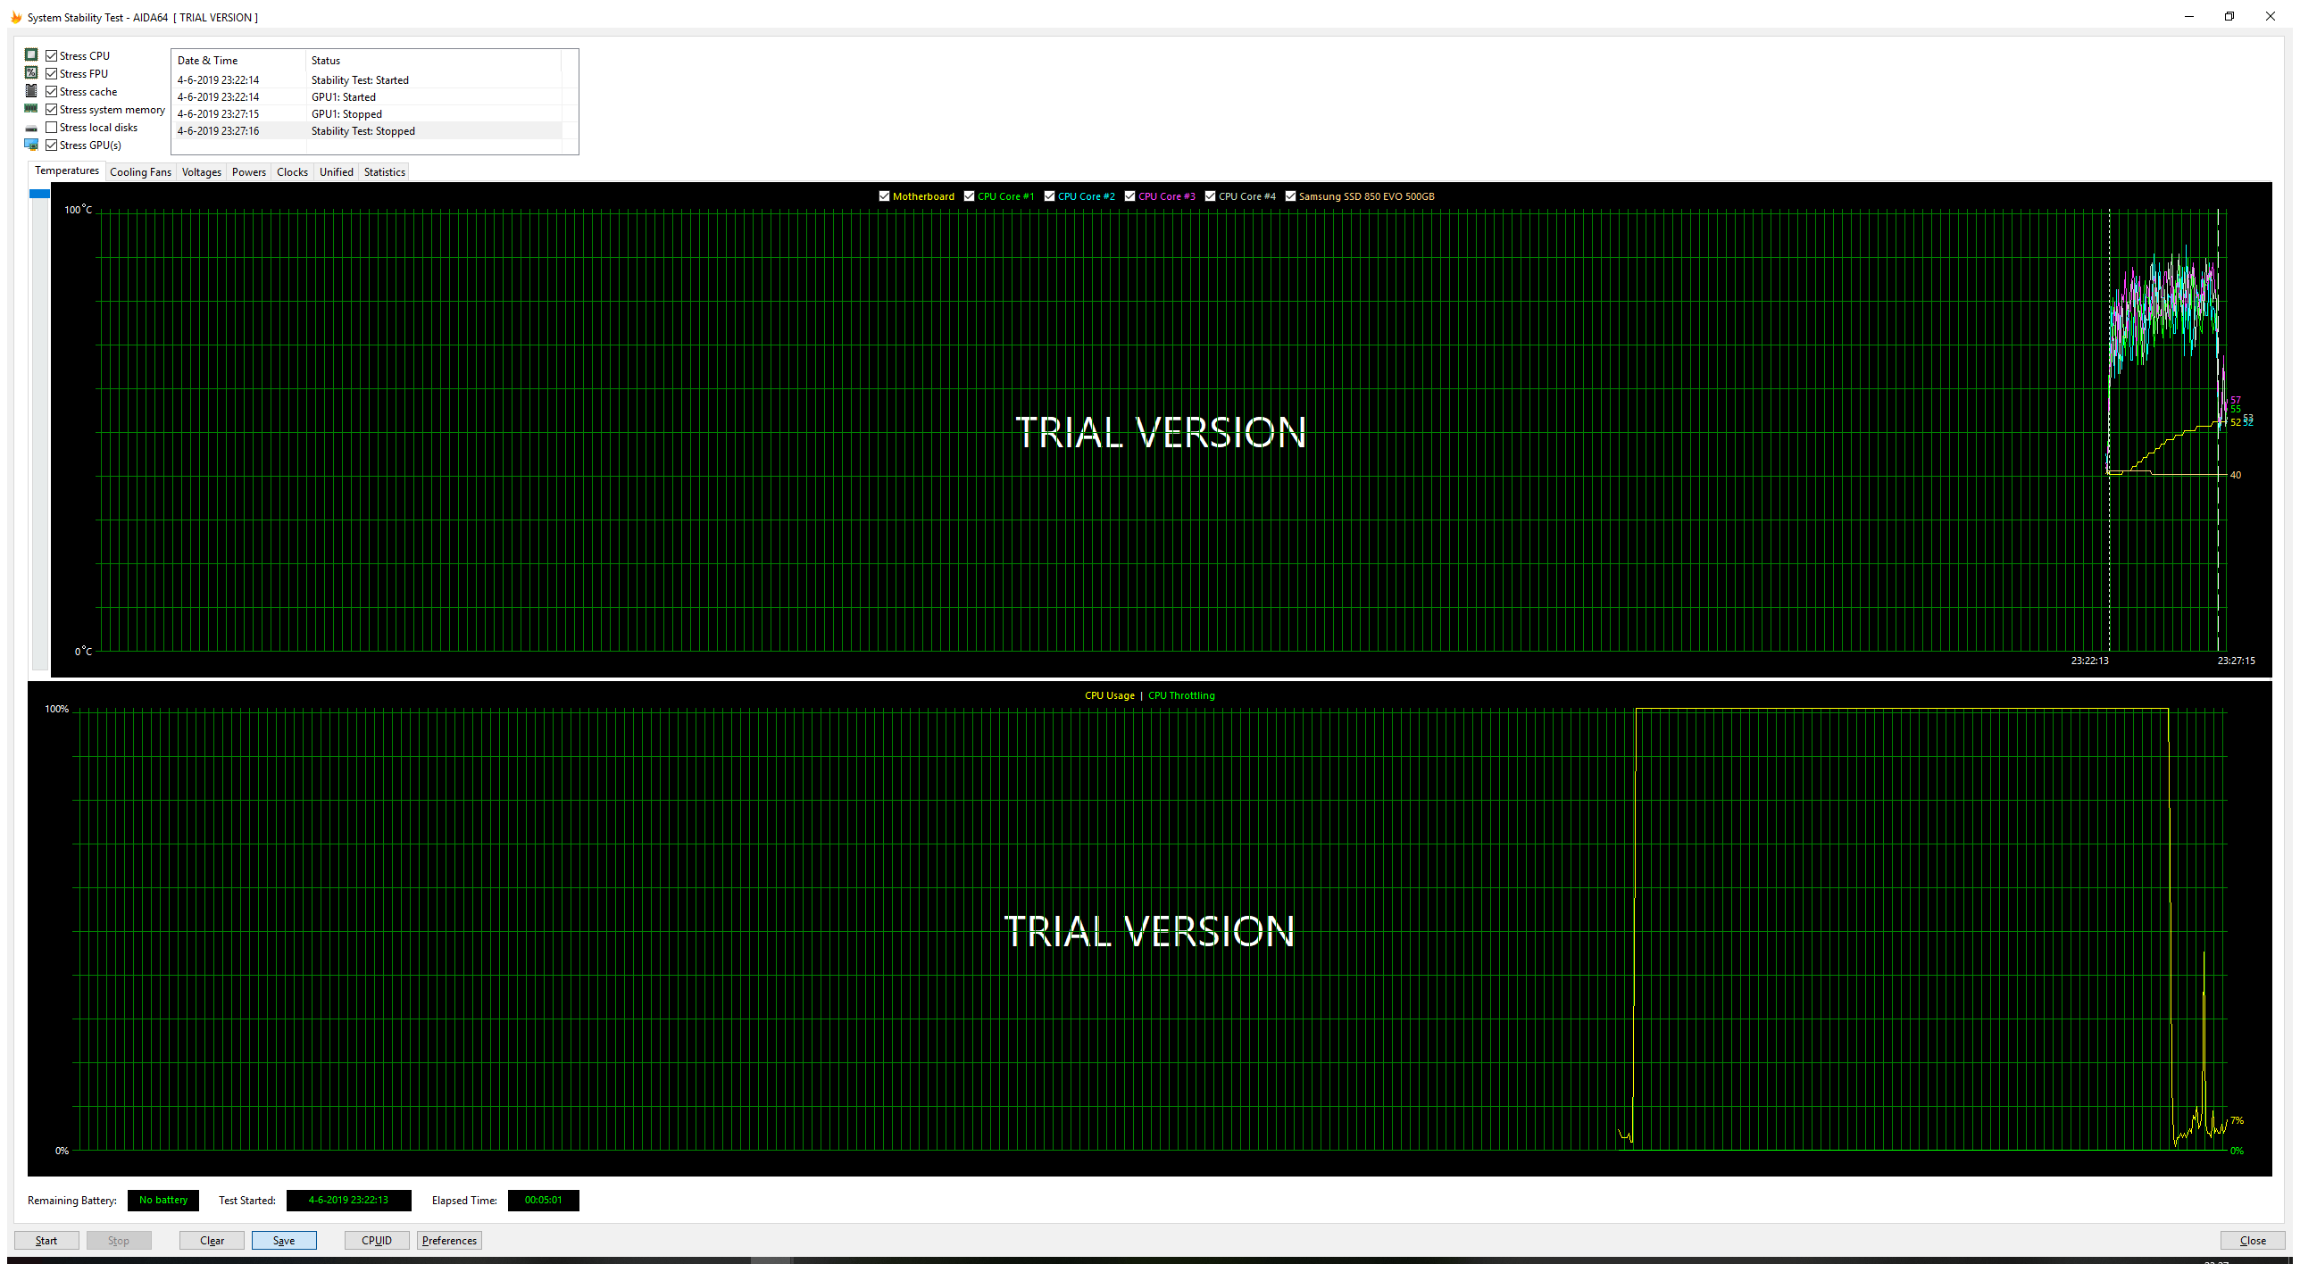Click the Stress GPU monitor icon
This screenshot has width=2300, height=1264.
[31, 145]
